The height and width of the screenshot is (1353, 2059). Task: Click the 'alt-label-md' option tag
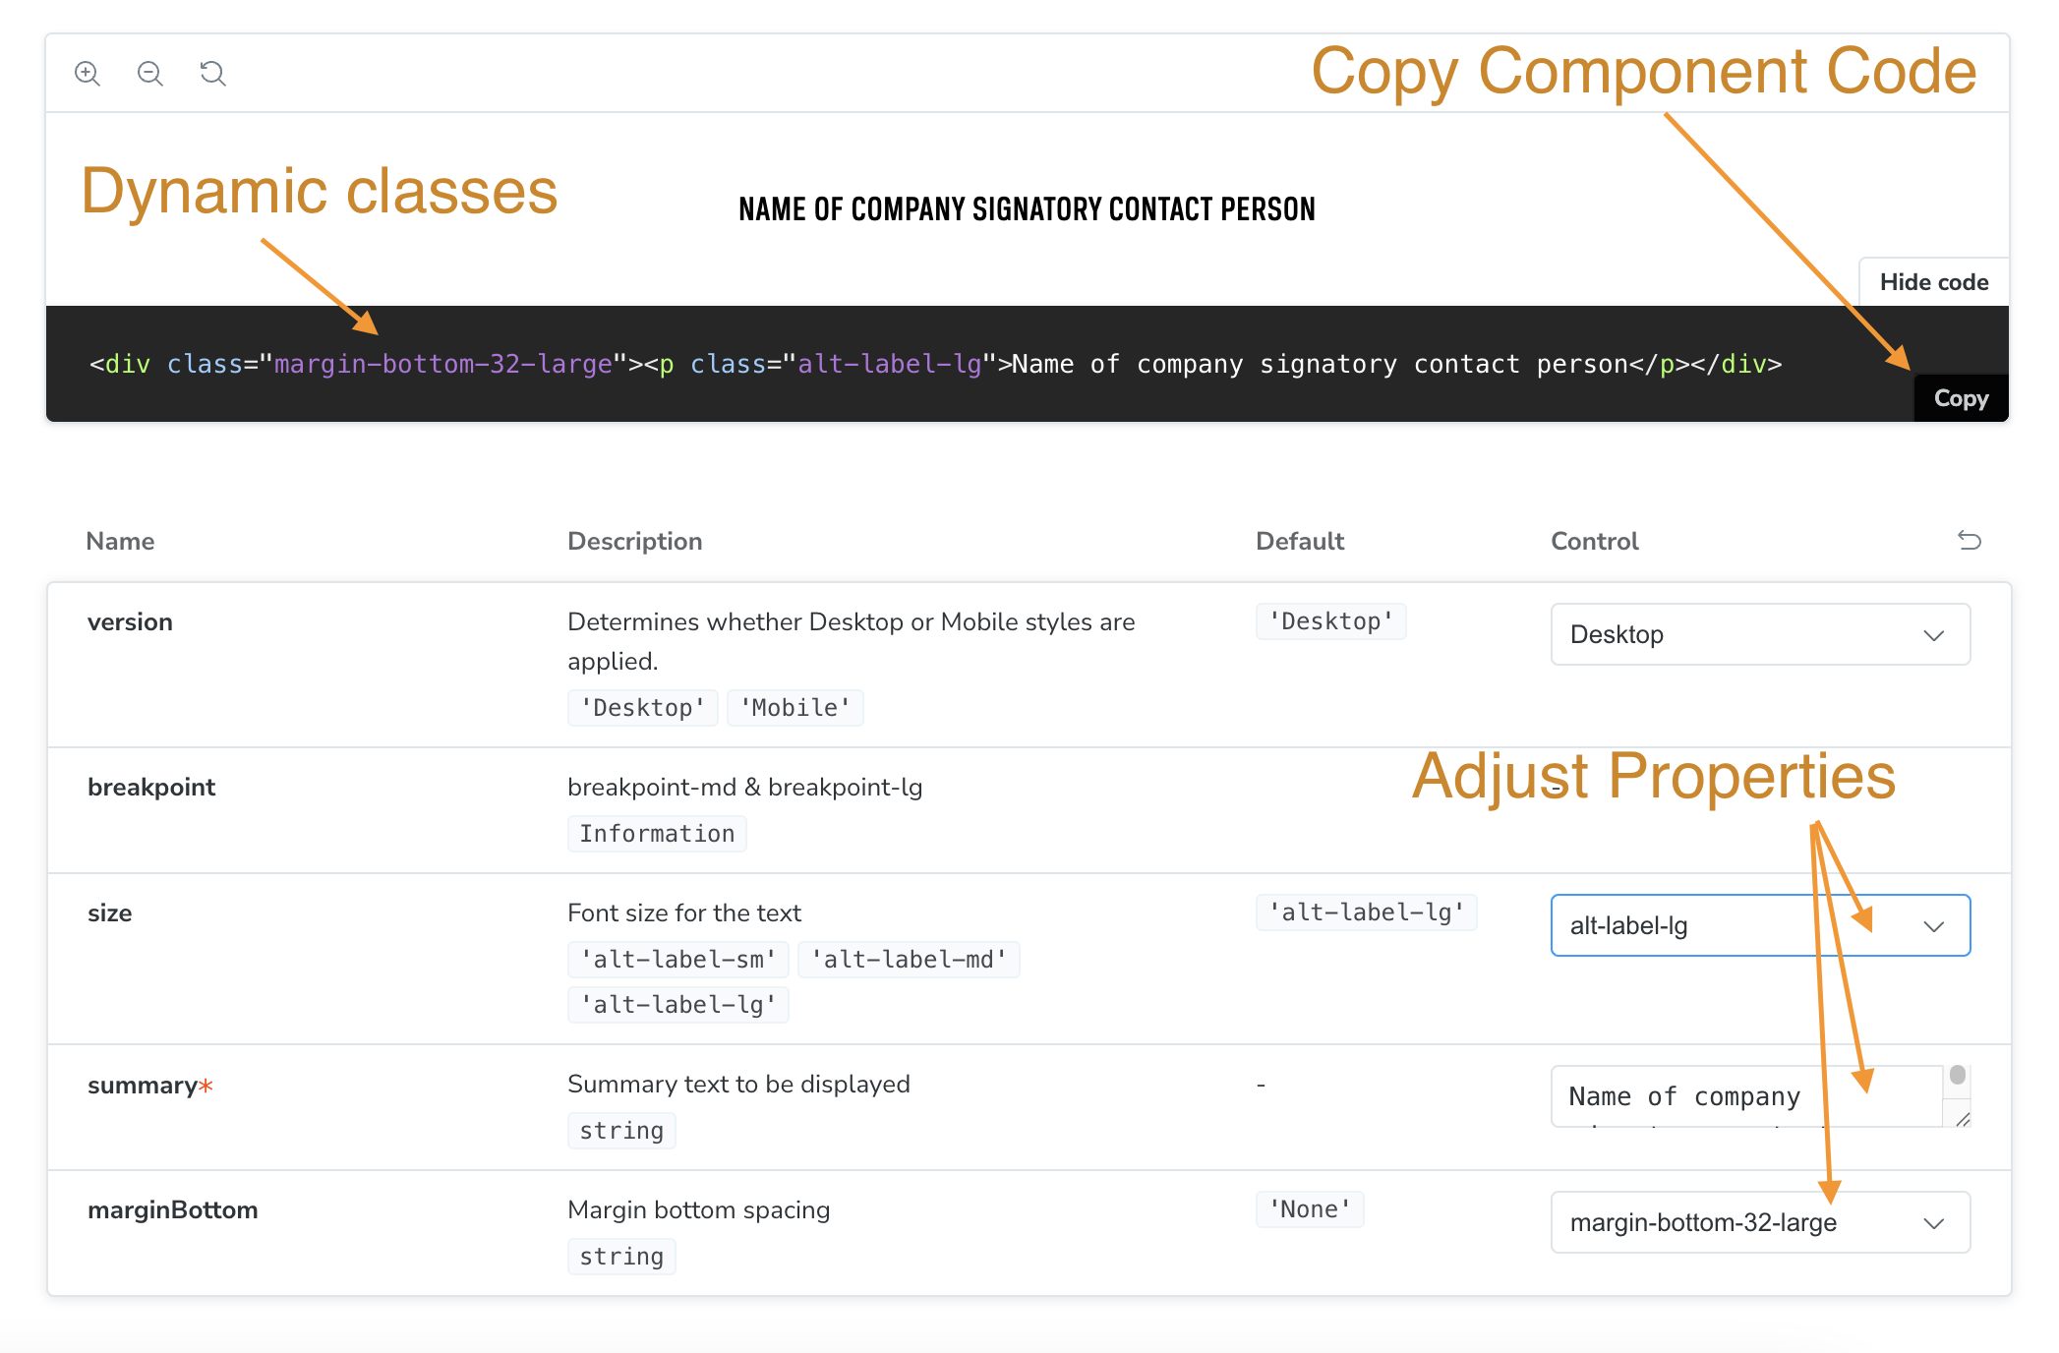point(909,960)
